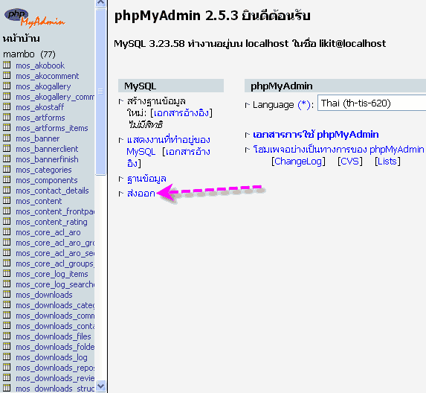The height and width of the screenshot is (393, 426).
Task: Open the mos_akocomment table
Action: [48, 76]
